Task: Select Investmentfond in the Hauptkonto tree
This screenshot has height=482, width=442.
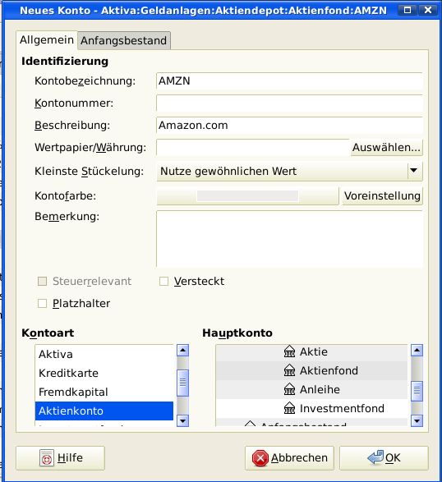Action: (311, 409)
